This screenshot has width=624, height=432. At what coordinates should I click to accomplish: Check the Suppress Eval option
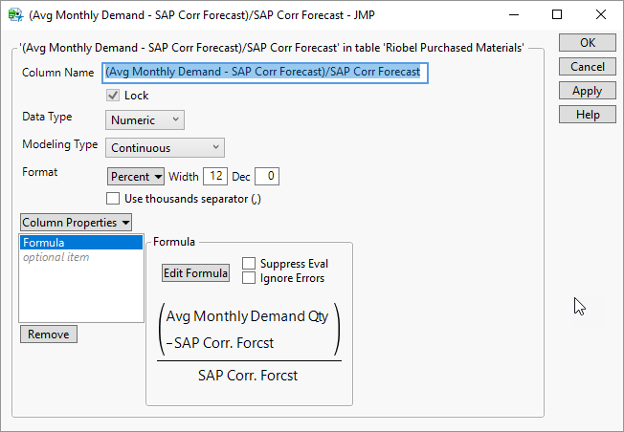coord(249,264)
